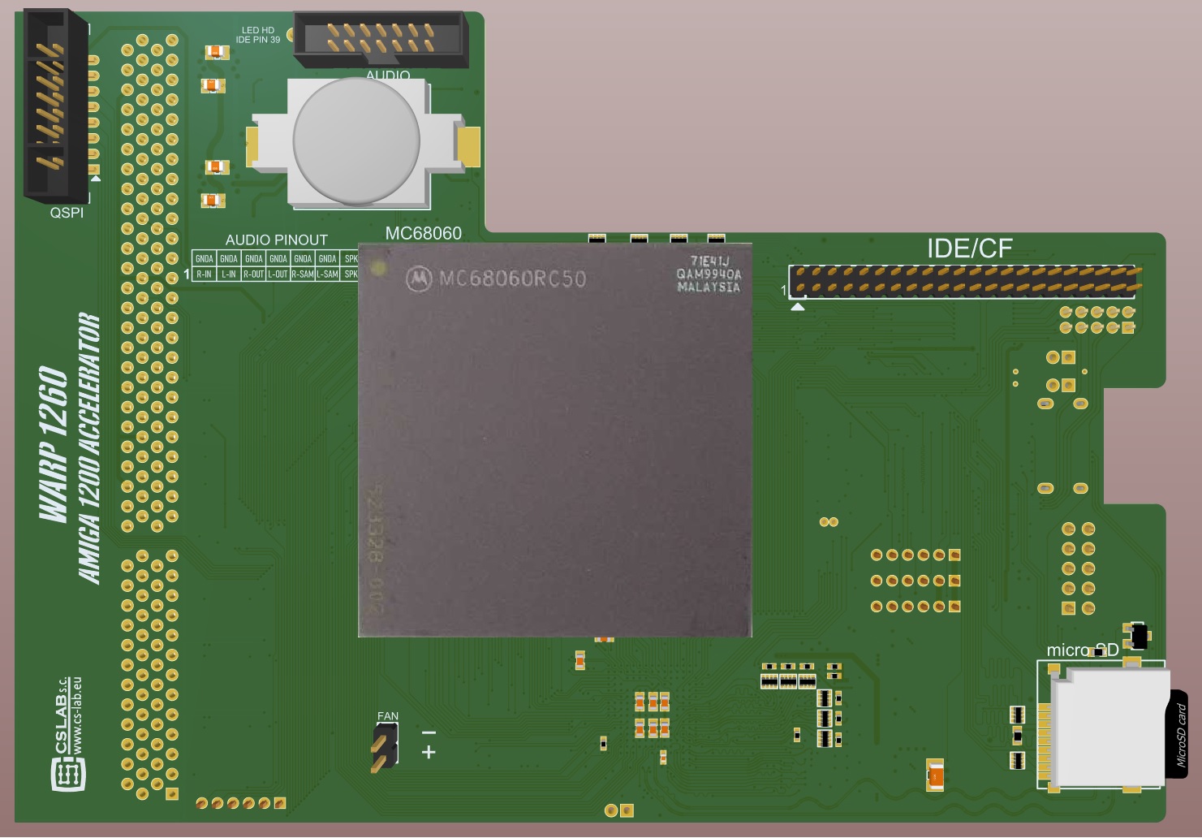This screenshot has width=1202, height=838.
Task: Click the plus sign beside FAN header
Action: coord(429,753)
